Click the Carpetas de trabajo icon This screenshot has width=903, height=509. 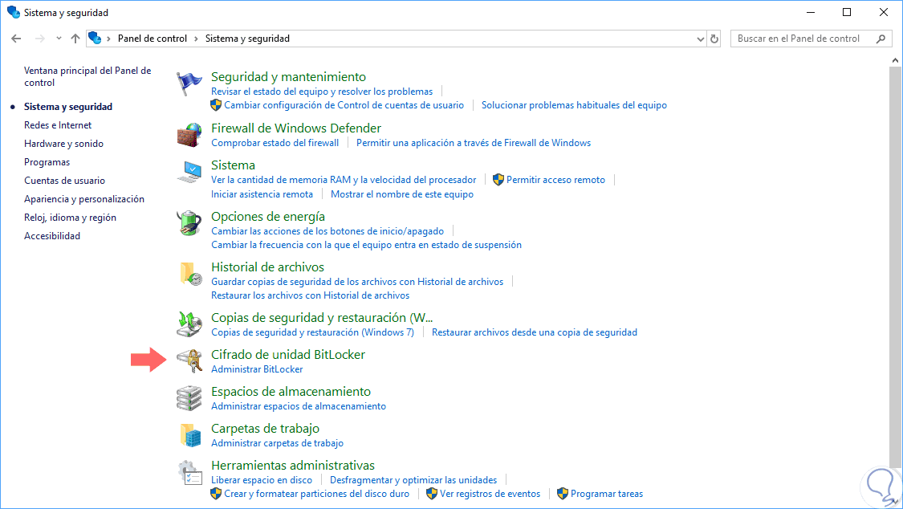(190, 435)
